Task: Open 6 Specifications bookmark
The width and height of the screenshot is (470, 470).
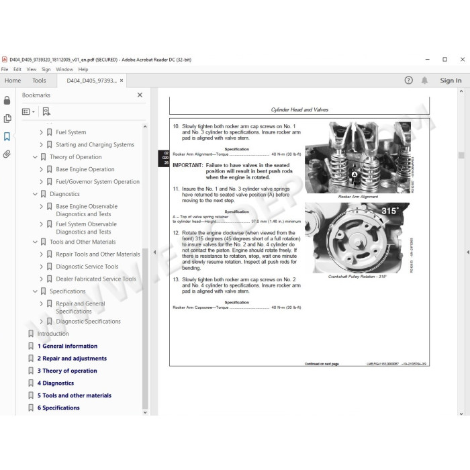Action: [x=58, y=408]
